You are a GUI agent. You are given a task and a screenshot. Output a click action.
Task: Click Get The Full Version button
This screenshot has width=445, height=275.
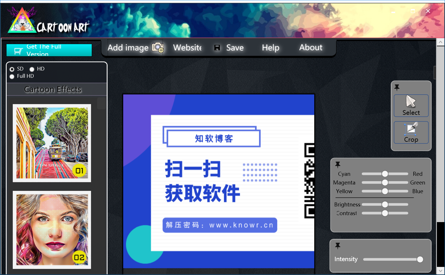[49, 50]
